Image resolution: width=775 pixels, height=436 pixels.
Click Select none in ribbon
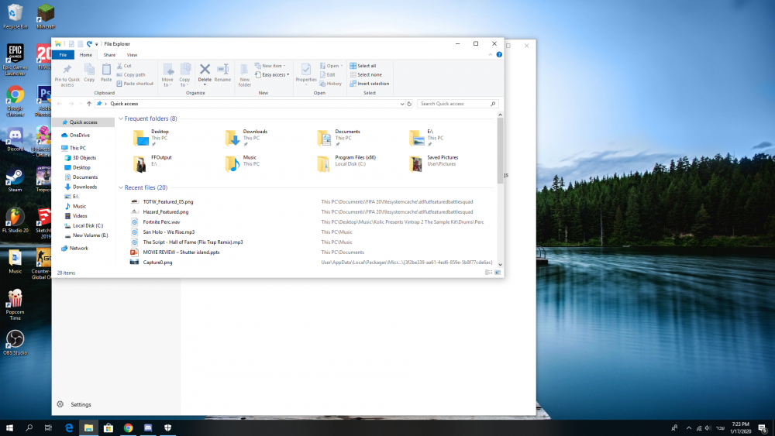[367, 74]
